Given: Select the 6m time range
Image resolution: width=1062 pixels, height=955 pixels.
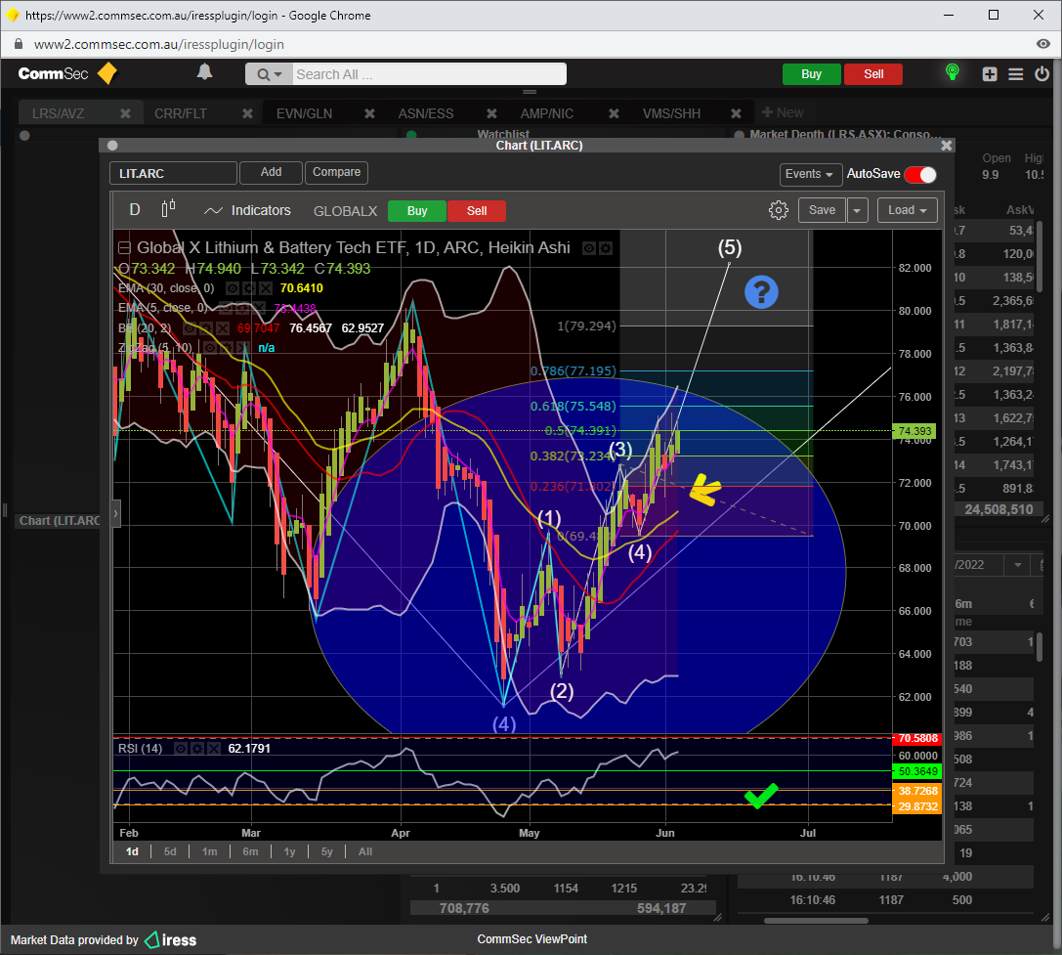Looking at the screenshot, I should (x=250, y=851).
